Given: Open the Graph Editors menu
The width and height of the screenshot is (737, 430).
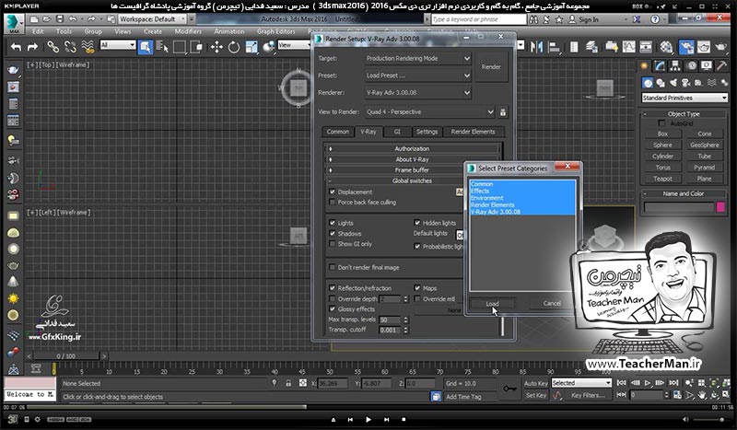Looking at the screenshot, I should pyautogui.click(x=275, y=31).
